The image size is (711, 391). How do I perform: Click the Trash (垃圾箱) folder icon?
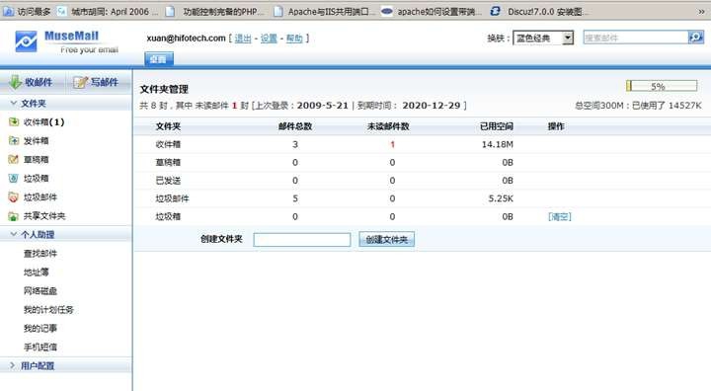pyautogui.click(x=14, y=179)
